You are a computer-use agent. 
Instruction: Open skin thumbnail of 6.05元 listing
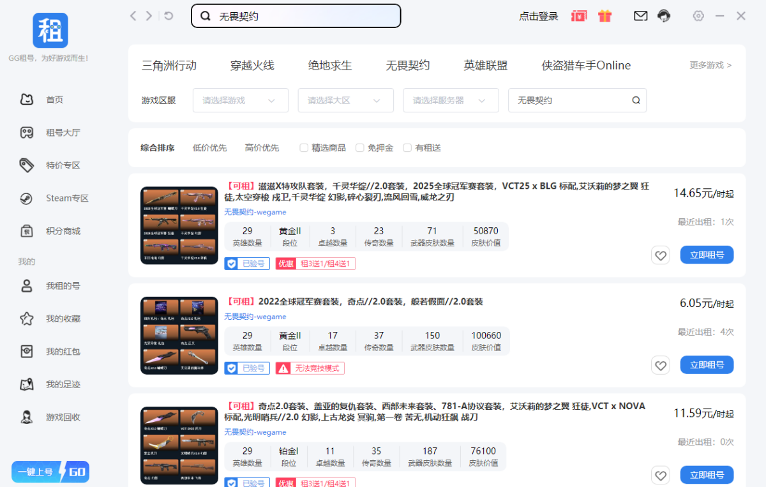tap(179, 335)
